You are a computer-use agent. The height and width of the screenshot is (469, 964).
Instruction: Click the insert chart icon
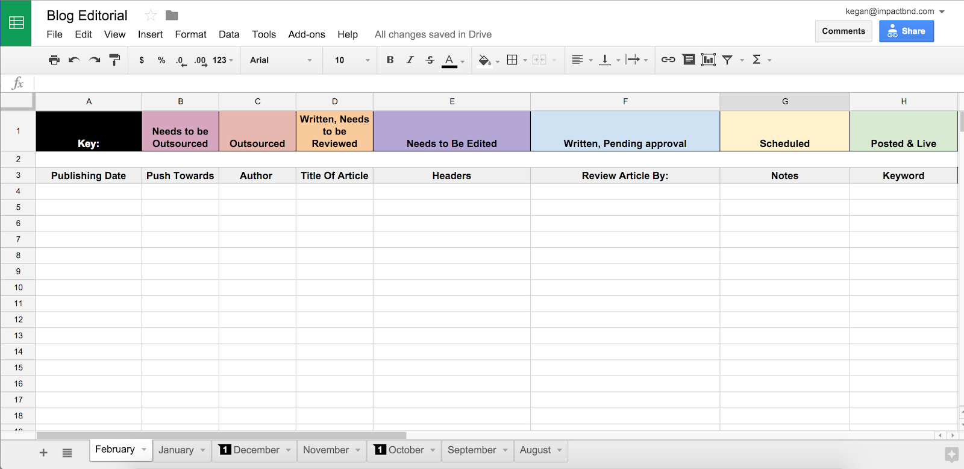pos(709,60)
